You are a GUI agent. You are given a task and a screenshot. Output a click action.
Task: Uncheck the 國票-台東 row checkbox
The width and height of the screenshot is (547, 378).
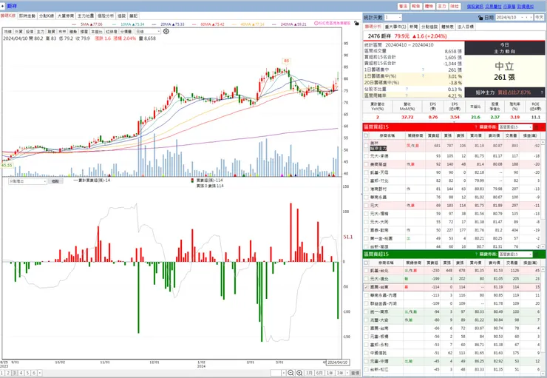coord(366,287)
